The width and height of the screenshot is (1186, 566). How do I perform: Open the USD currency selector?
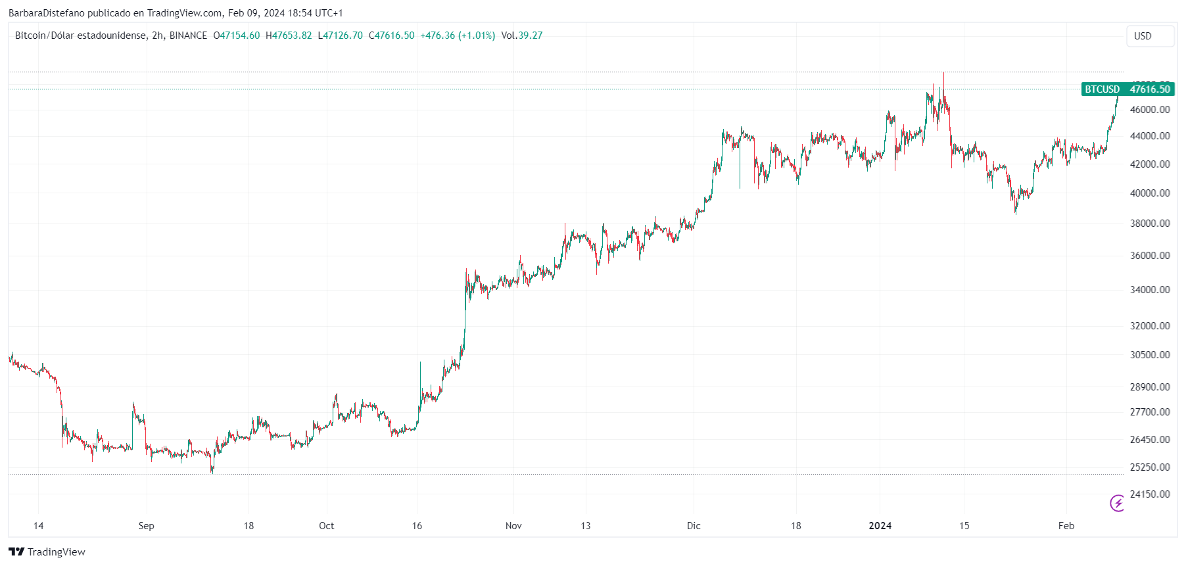1149,36
